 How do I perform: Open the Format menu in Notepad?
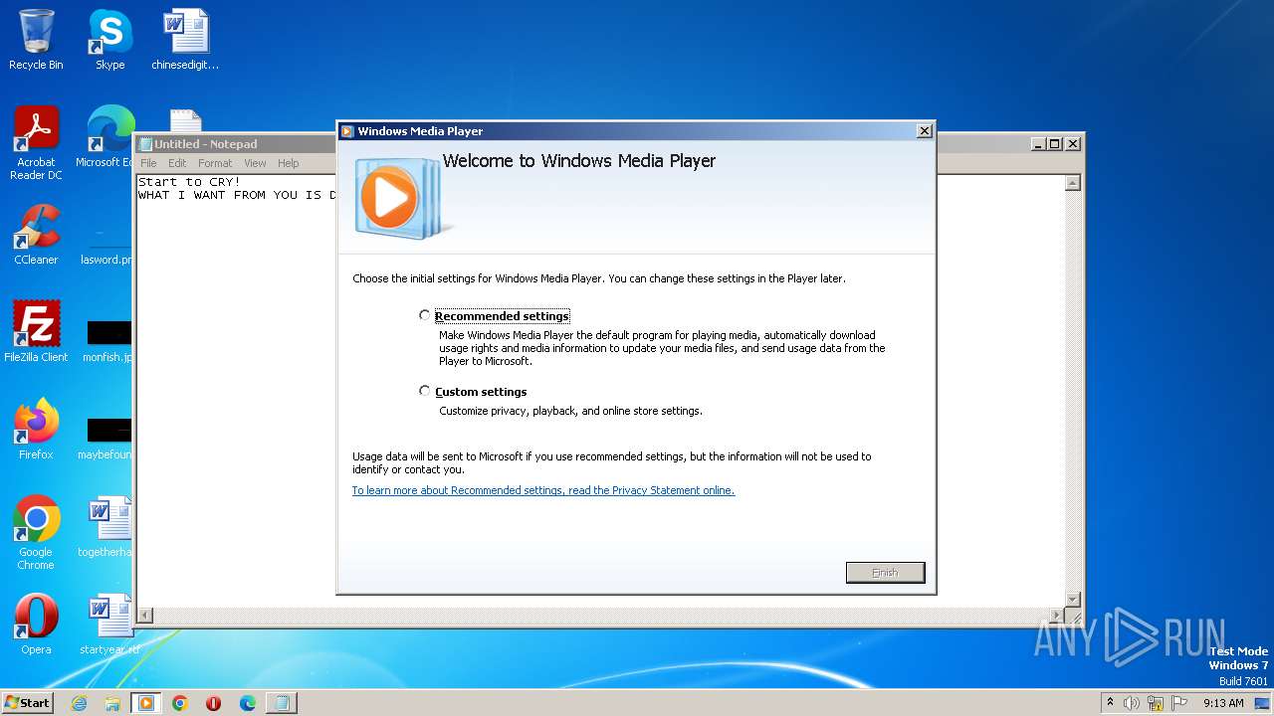pyautogui.click(x=215, y=163)
